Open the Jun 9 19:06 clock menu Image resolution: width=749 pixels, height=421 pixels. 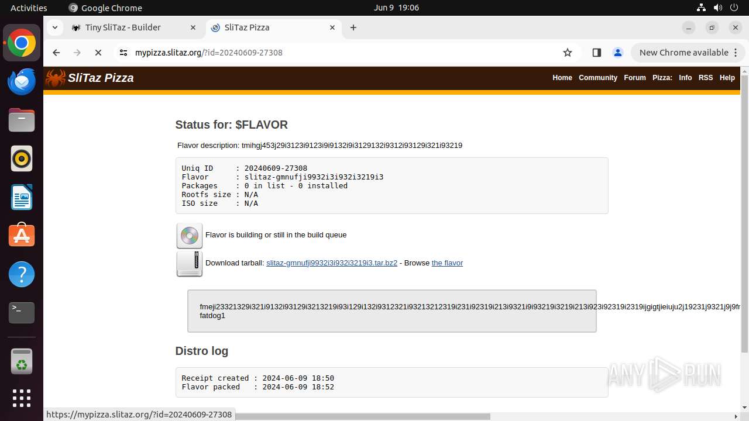coord(396,8)
